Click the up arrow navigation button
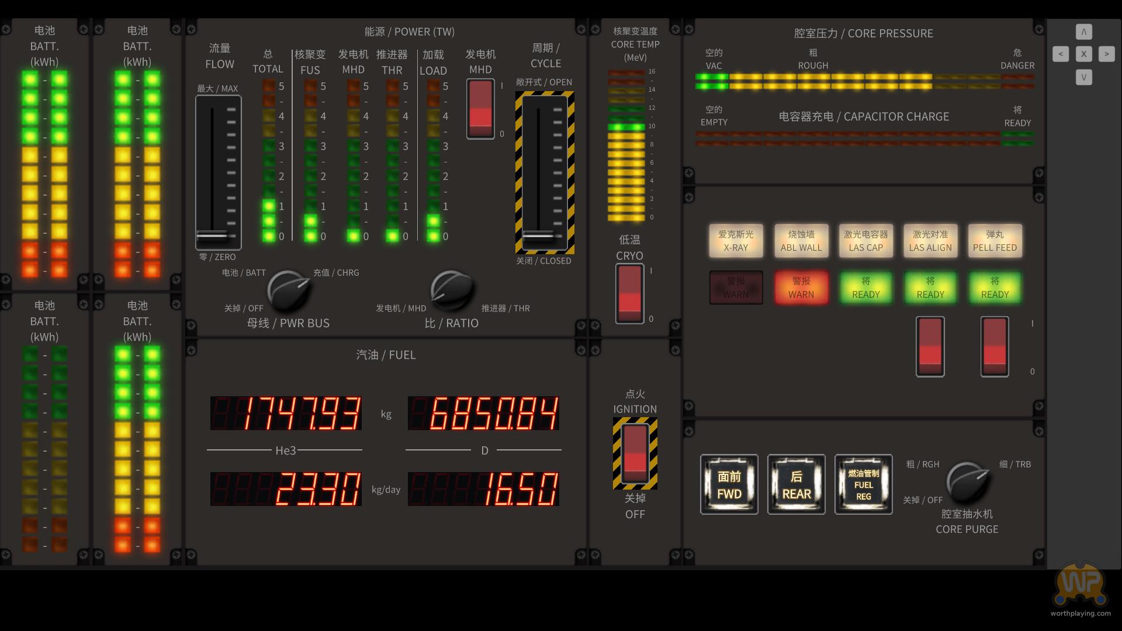Viewport: 1122px width, 631px height. tap(1083, 32)
